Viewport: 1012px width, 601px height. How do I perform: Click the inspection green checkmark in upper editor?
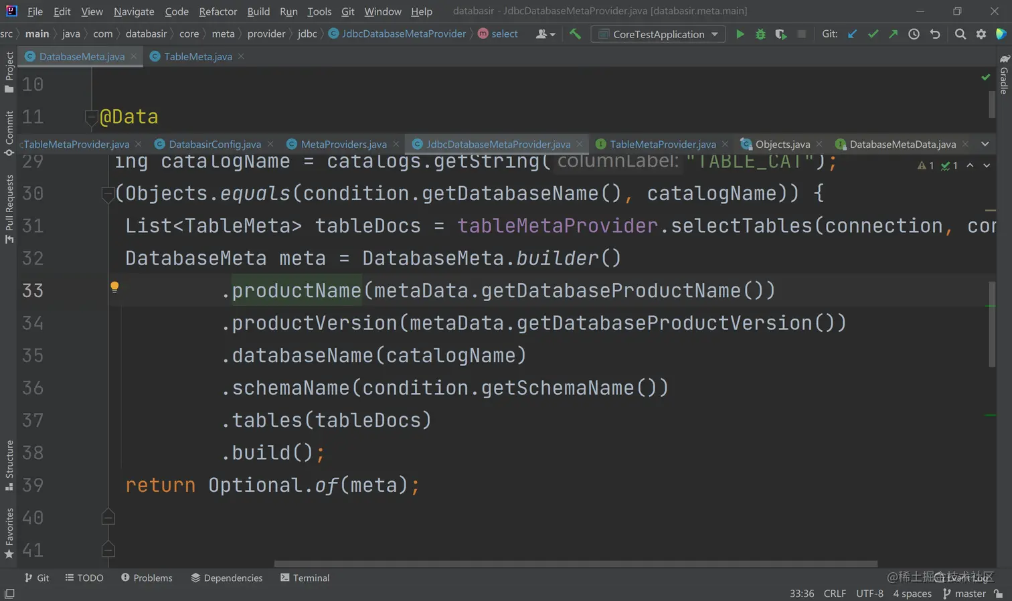pos(985,78)
